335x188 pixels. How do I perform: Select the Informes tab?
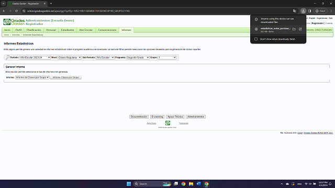(x=127, y=30)
